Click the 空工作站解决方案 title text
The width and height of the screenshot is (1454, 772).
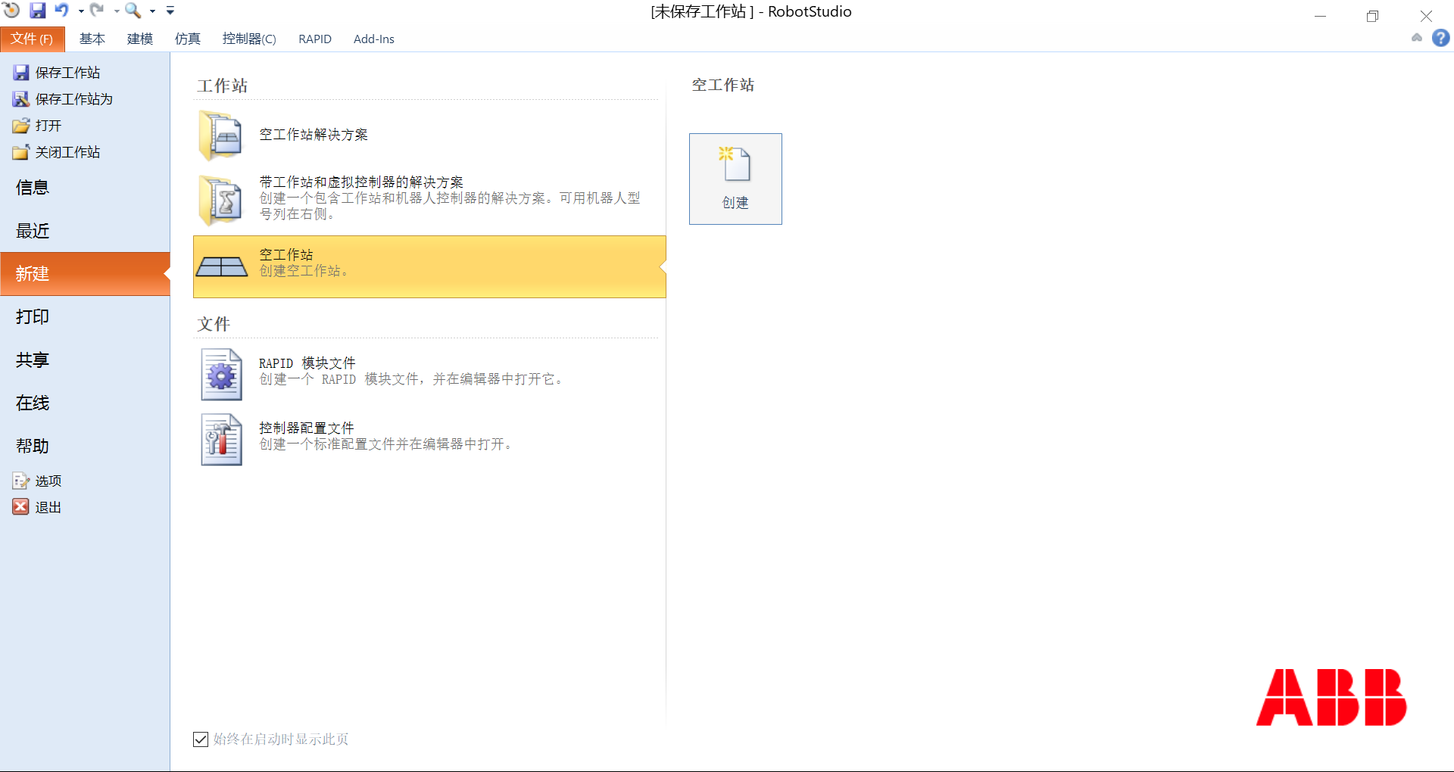click(314, 135)
